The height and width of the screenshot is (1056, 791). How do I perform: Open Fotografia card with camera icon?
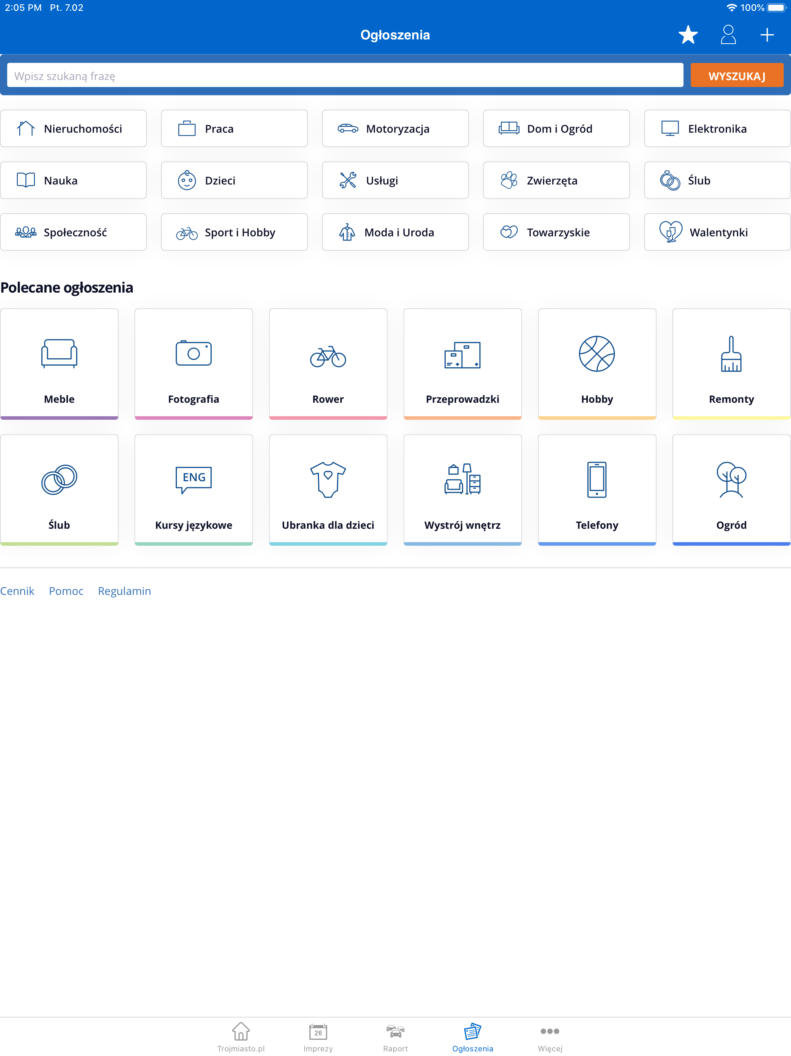click(x=194, y=364)
